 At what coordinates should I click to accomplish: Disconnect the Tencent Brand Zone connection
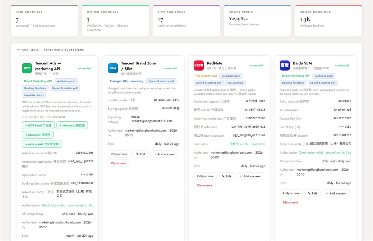(119, 163)
